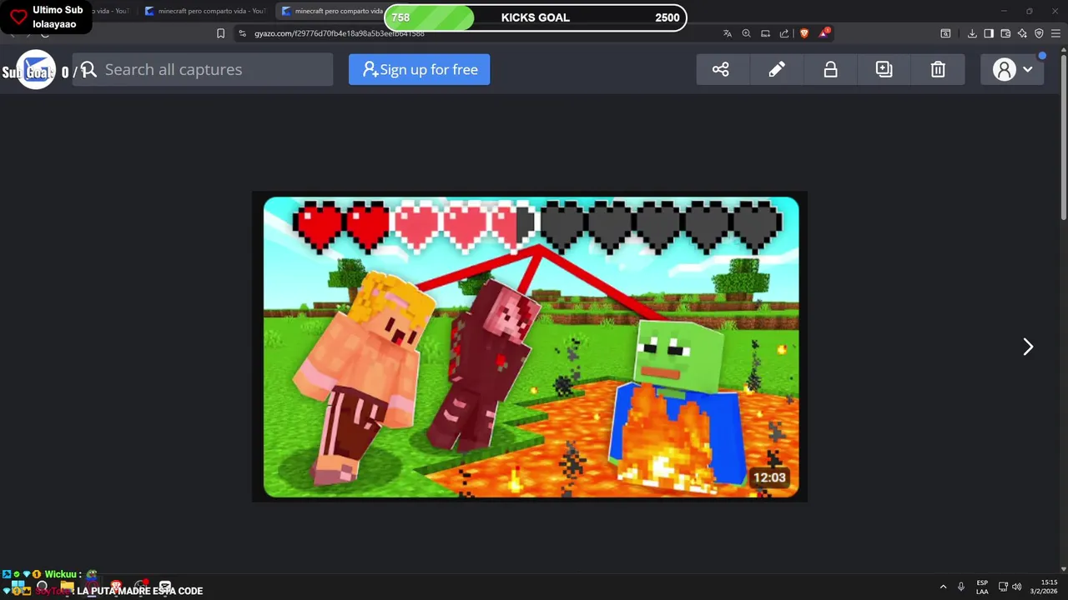Image resolution: width=1068 pixels, height=600 pixels.
Task: Click the browser share page icon
Action: [x=784, y=33]
